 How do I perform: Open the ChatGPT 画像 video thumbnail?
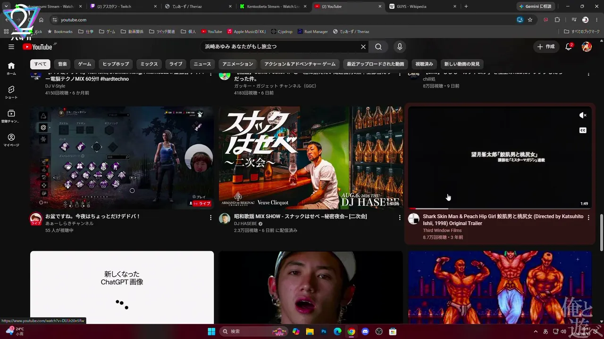coord(122,287)
